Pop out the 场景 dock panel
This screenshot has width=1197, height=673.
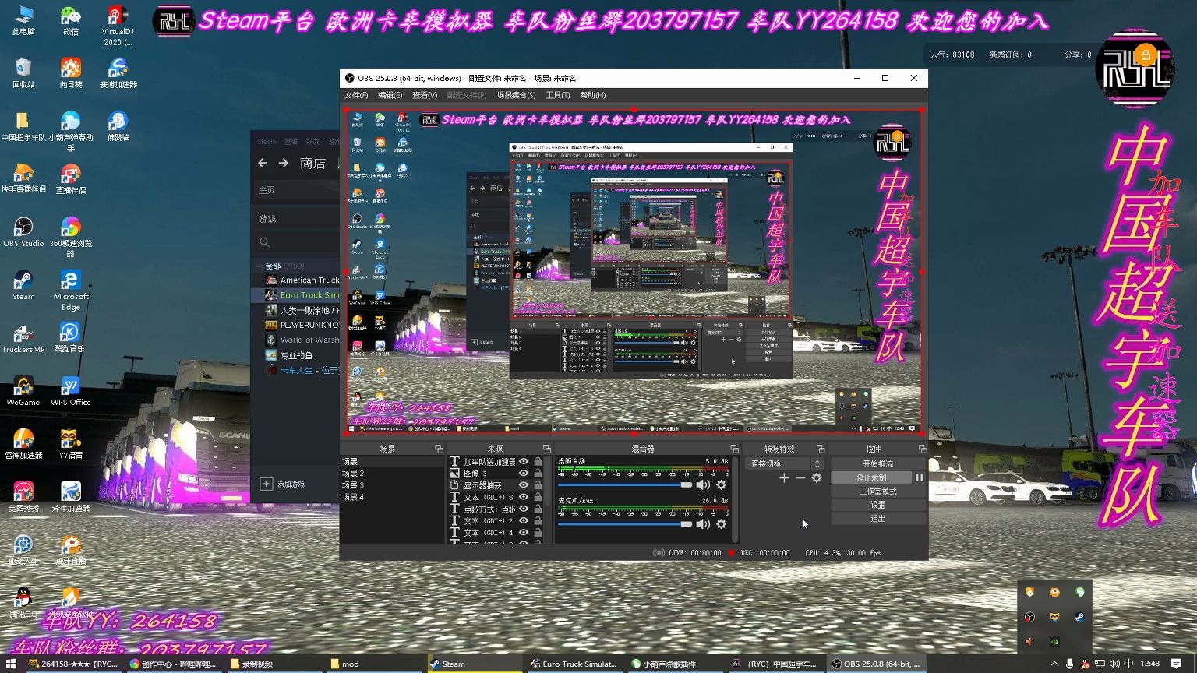click(439, 449)
